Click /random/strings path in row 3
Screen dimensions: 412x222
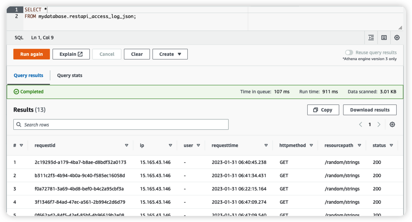[x=342, y=189]
